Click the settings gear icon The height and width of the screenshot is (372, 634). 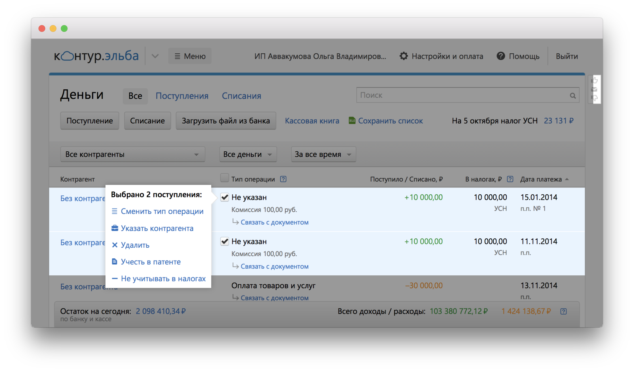click(x=404, y=56)
